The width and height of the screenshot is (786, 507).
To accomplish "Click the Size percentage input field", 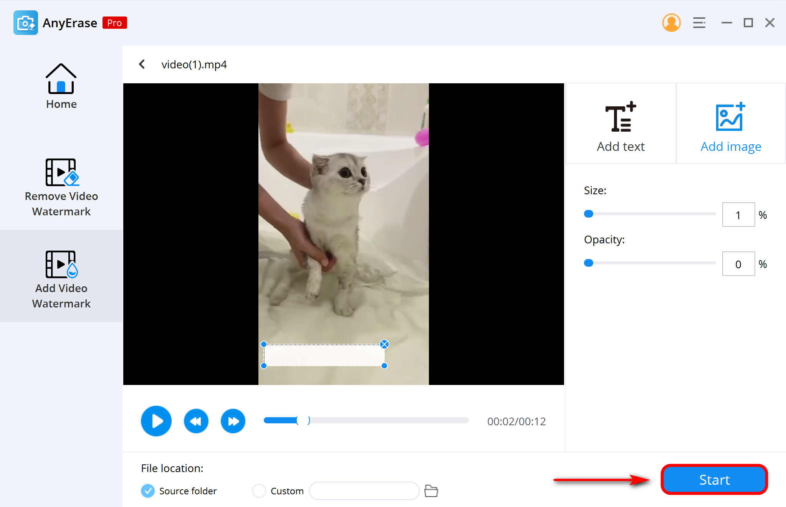I will (x=738, y=214).
